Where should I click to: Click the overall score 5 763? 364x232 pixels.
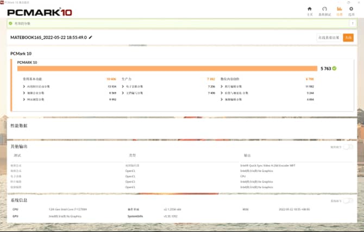(x=325, y=68)
